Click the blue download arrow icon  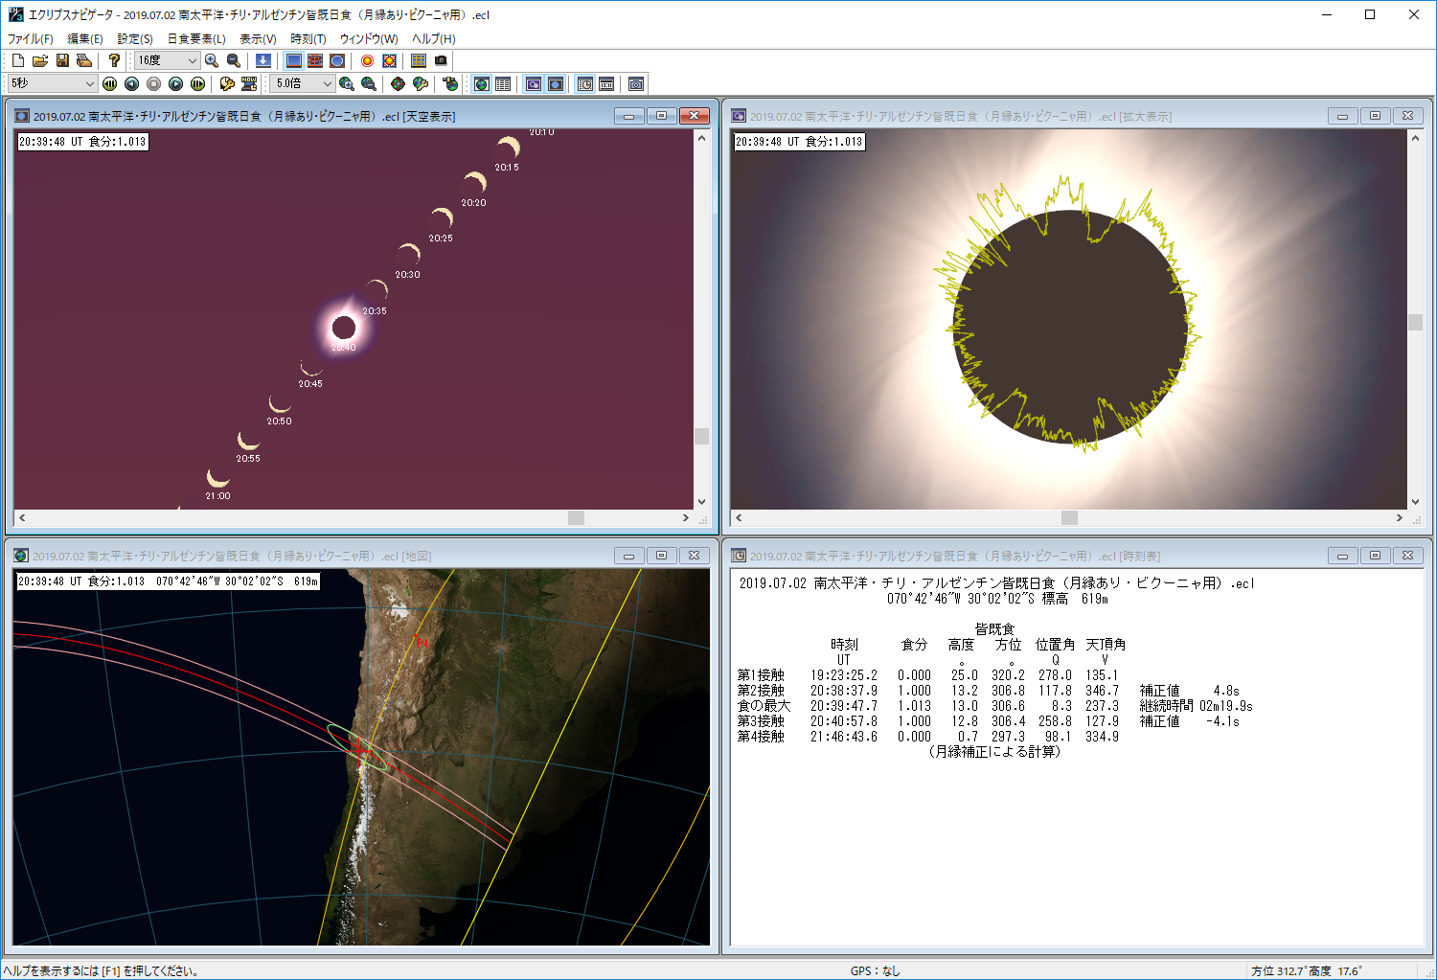pyautogui.click(x=262, y=60)
